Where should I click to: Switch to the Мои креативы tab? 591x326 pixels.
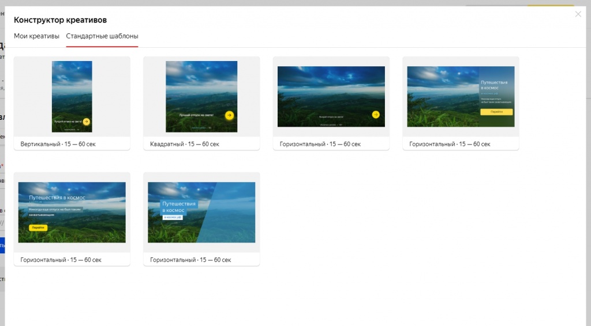click(x=36, y=36)
